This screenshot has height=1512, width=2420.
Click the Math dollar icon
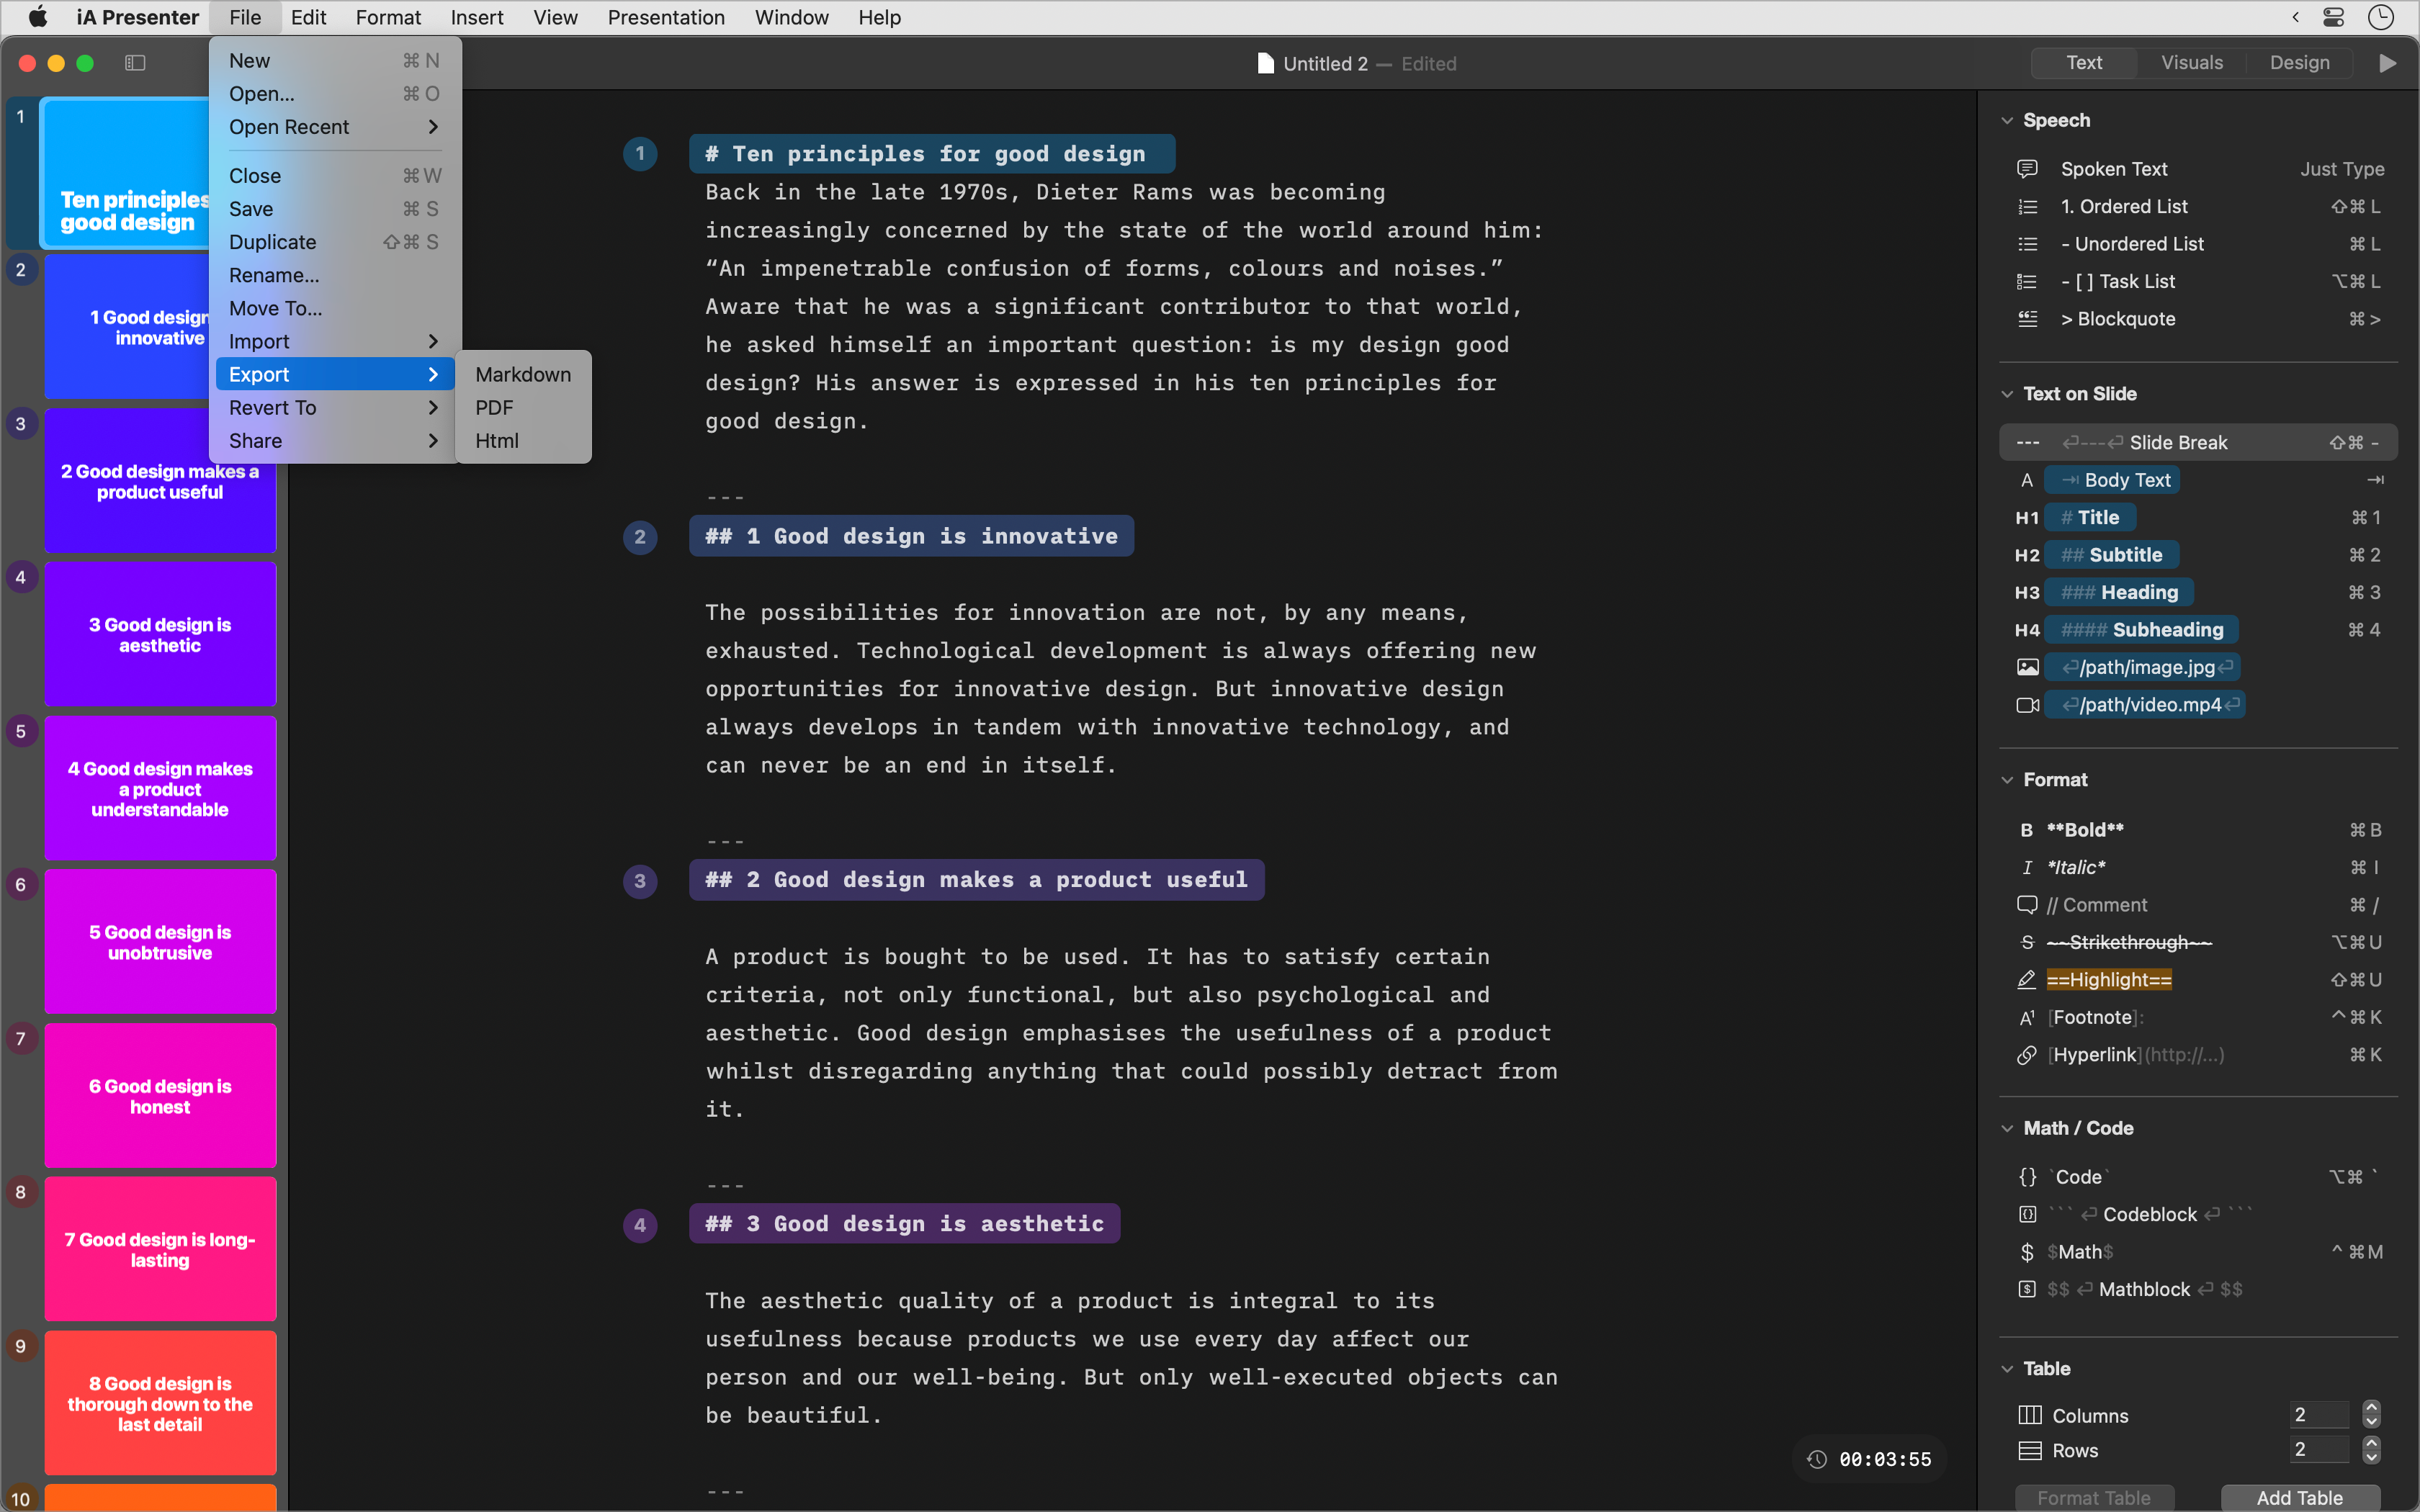coord(2027,1252)
